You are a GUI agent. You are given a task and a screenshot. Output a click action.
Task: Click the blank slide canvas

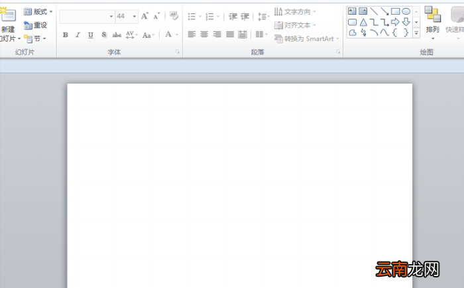click(x=240, y=186)
